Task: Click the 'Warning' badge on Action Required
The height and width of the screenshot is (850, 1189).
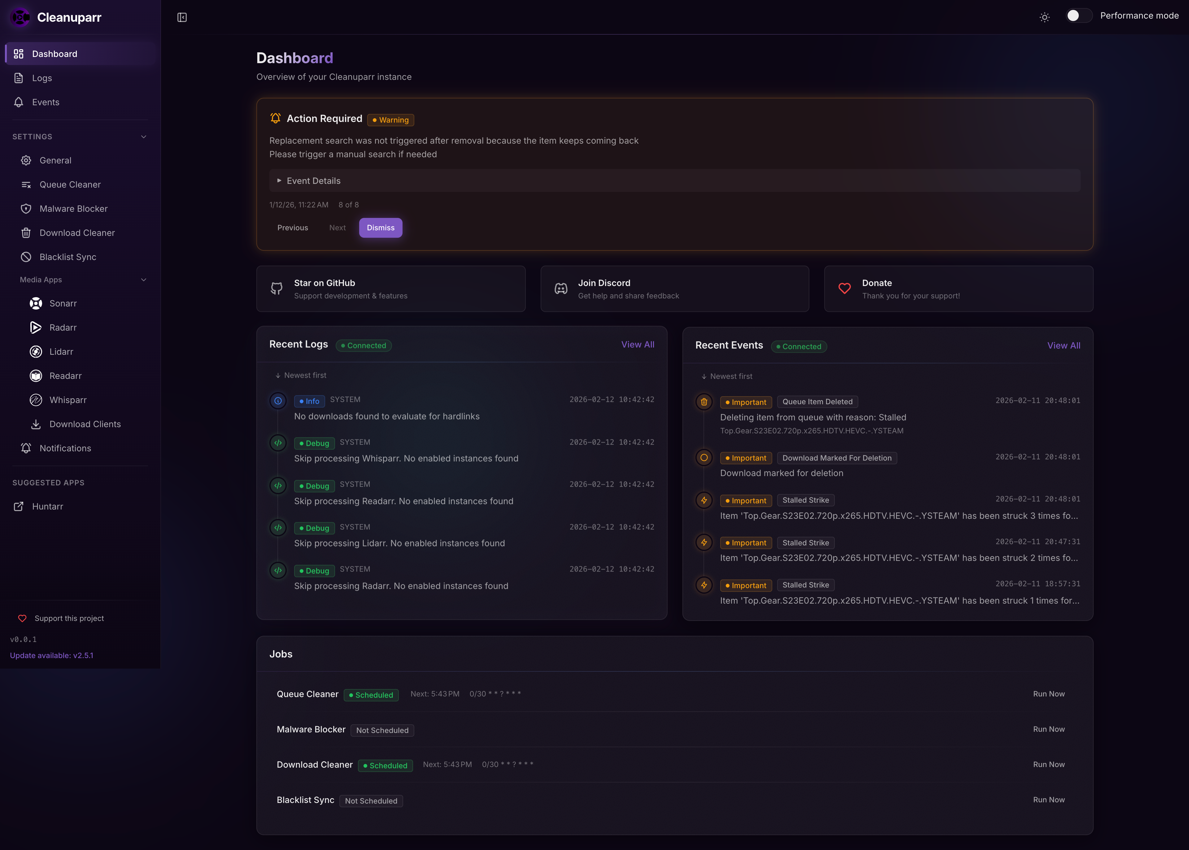Action: 390,120
